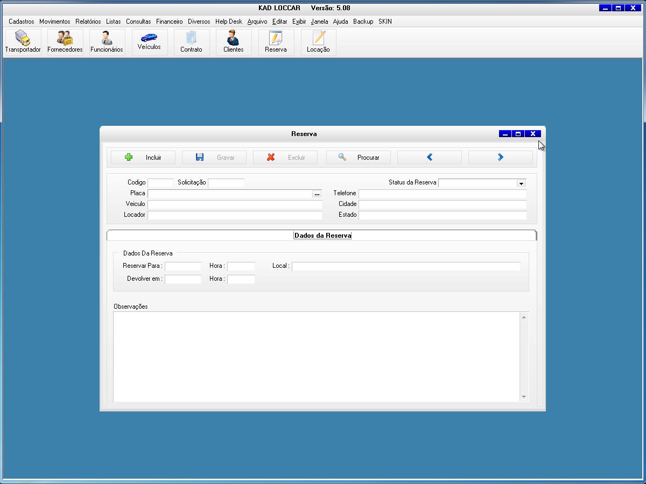The width and height of the screenshot is (646, 484).
Task: Open the Ajuda menu
Action: pos(341,22)
